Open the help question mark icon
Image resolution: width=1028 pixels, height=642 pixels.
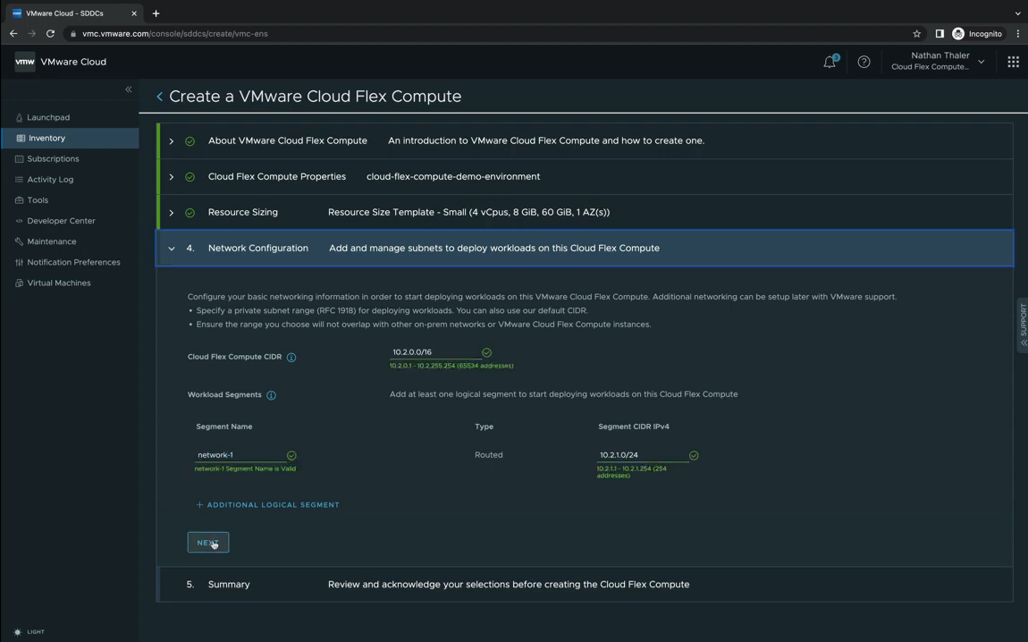point(864,62)
